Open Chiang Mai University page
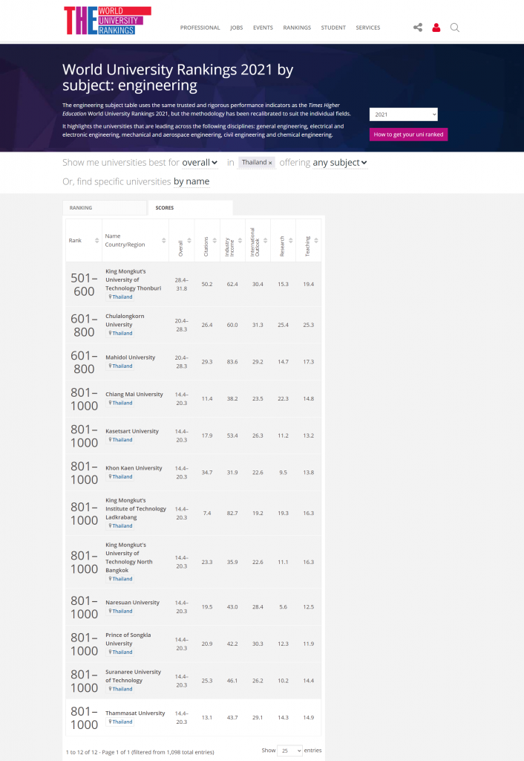Screen dimensions: 524x761 pos(134,394)
